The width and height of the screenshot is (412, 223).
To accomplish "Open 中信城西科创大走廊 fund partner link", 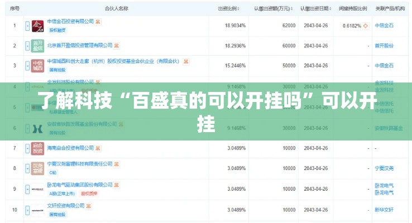I will pyautogui.click(x=113, y=61).
